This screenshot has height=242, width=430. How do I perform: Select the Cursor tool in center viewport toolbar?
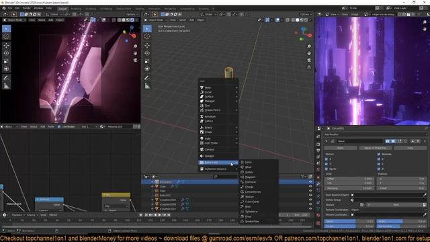point(147,36)
